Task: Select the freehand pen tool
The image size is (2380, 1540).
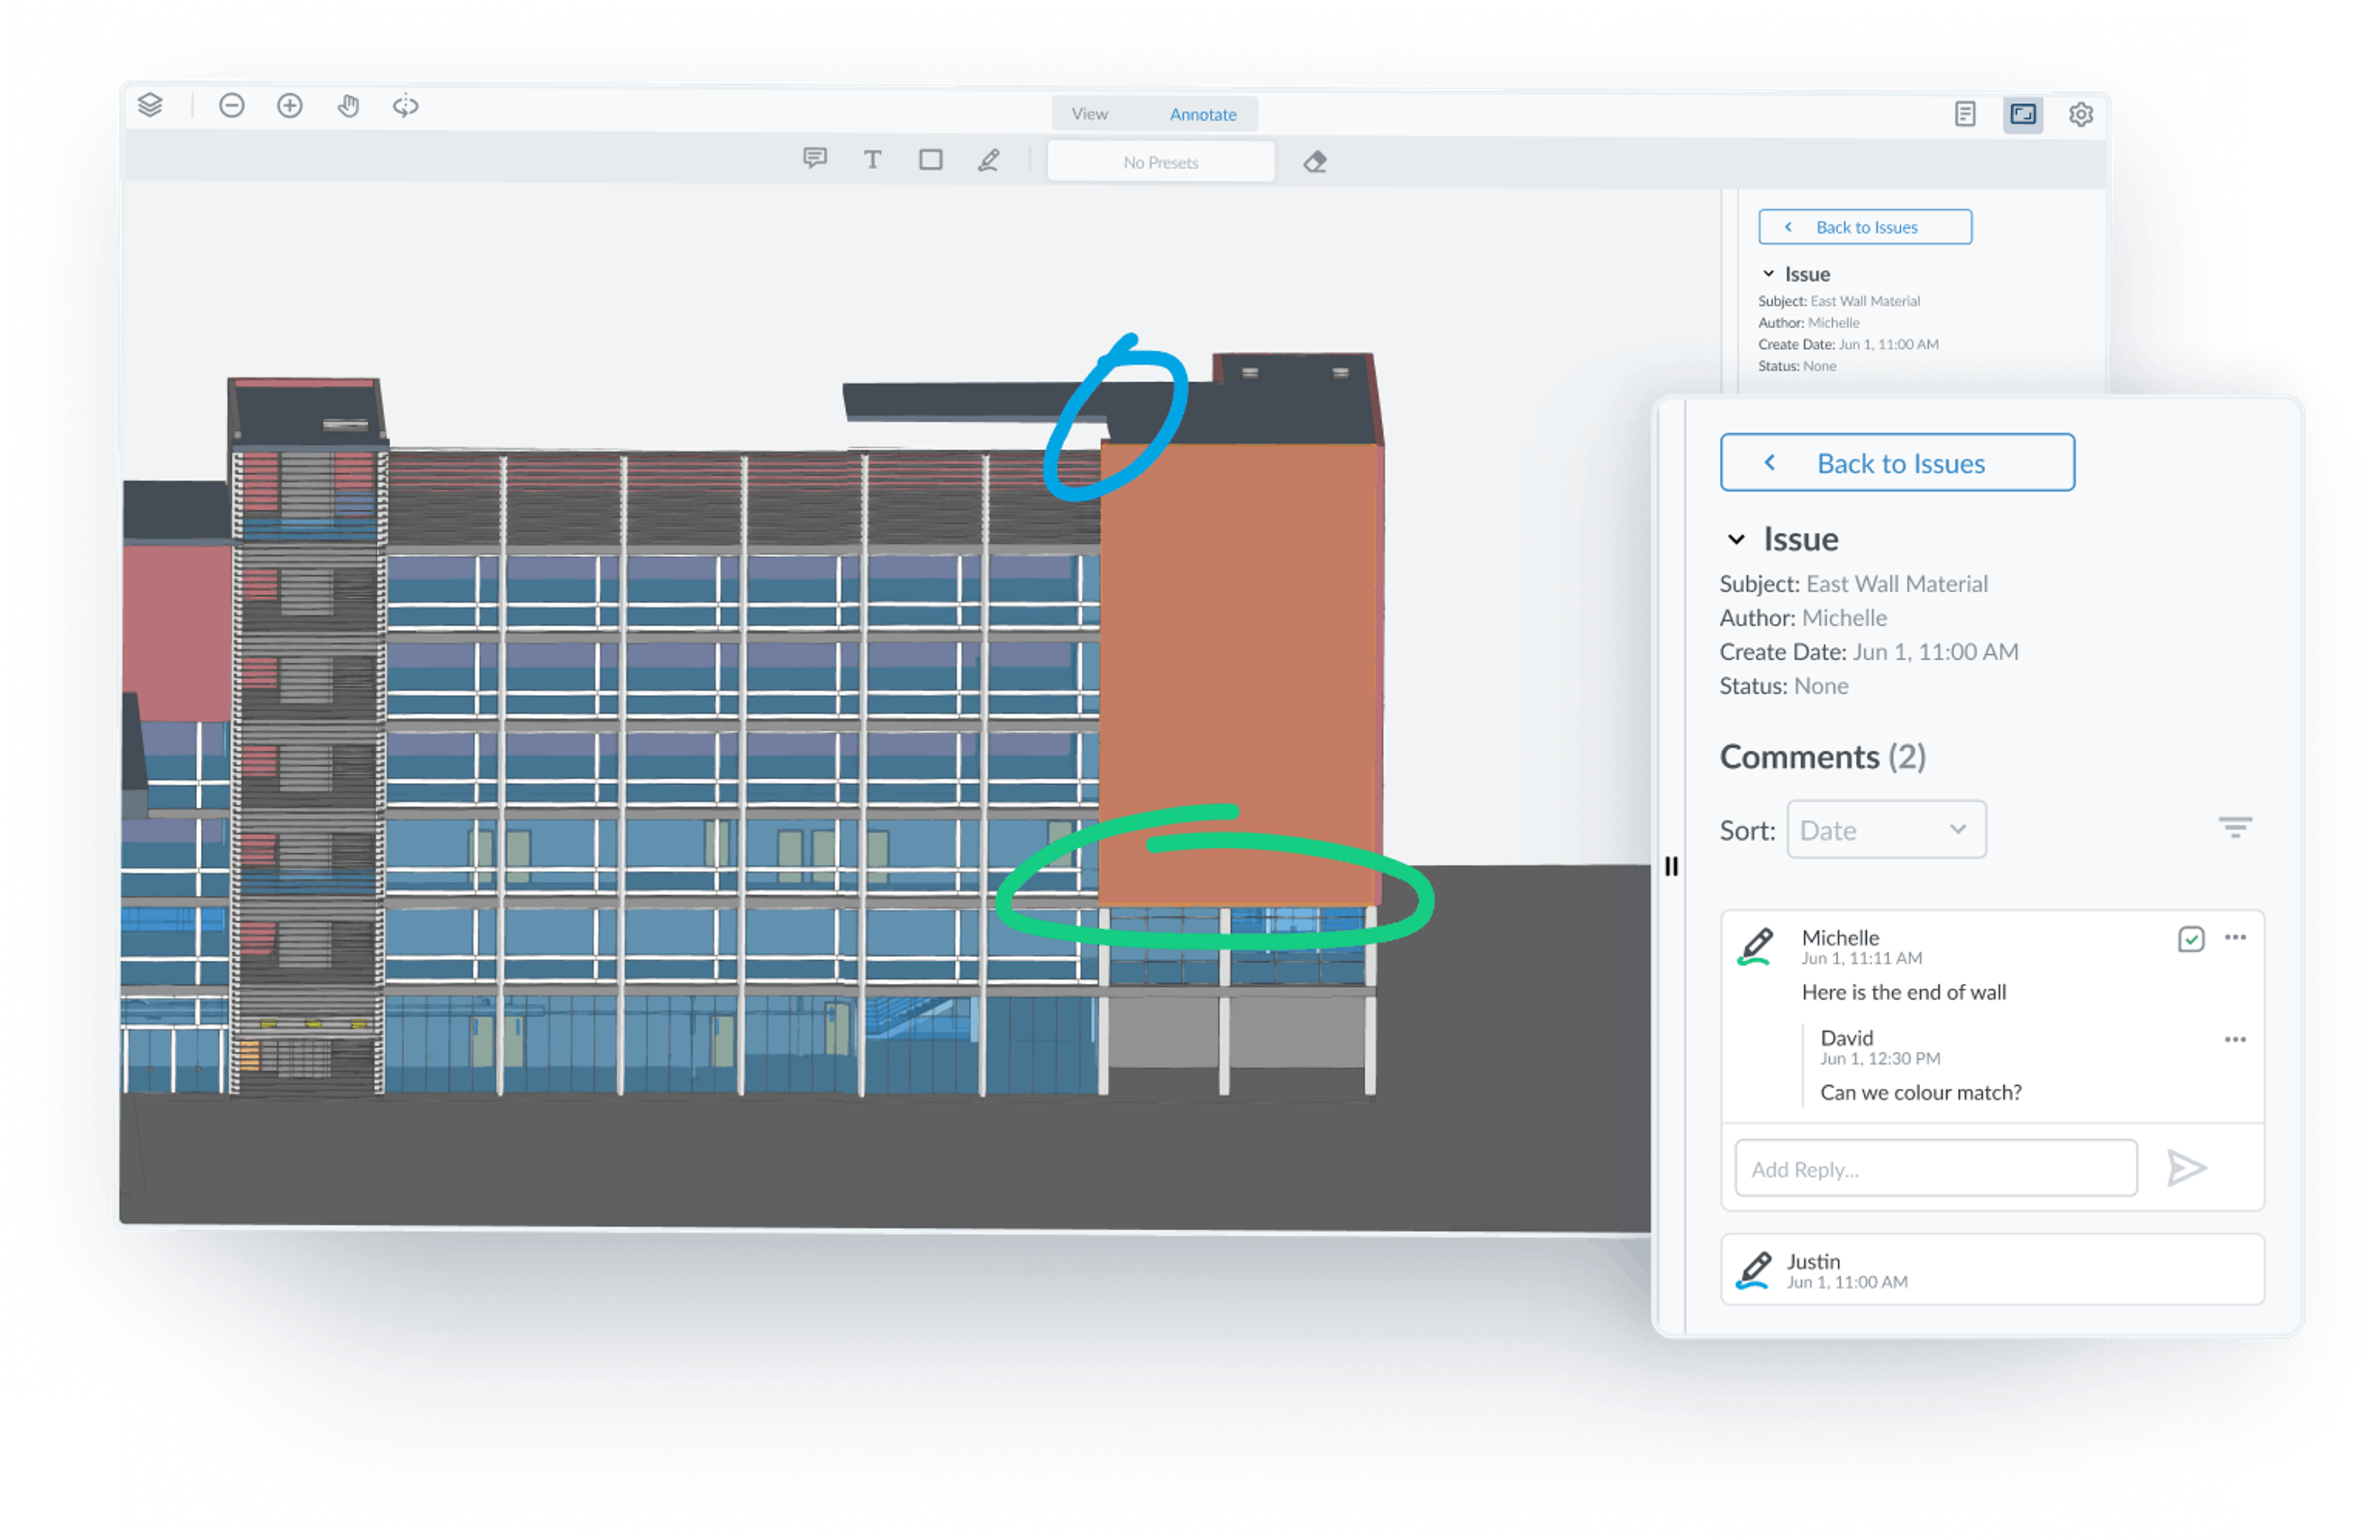Action: coord(988,160)
